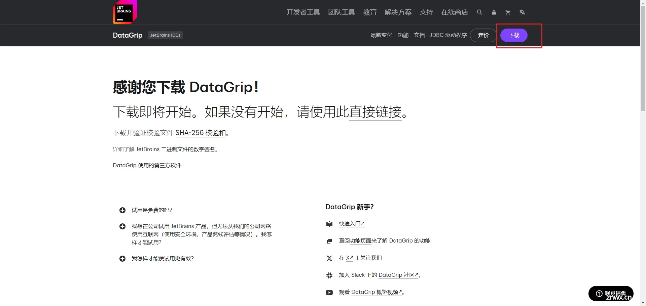Open the shopping cart icon
The width and height of the screenshot is (646, 306).
[508, 12]
